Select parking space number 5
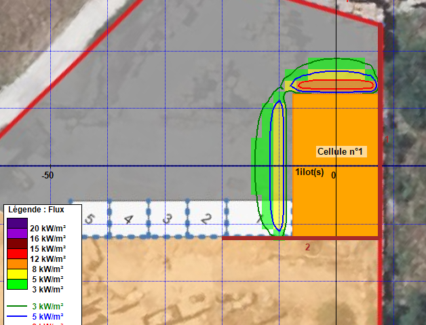Screen dimensions: 426x325 pos(90,218)
